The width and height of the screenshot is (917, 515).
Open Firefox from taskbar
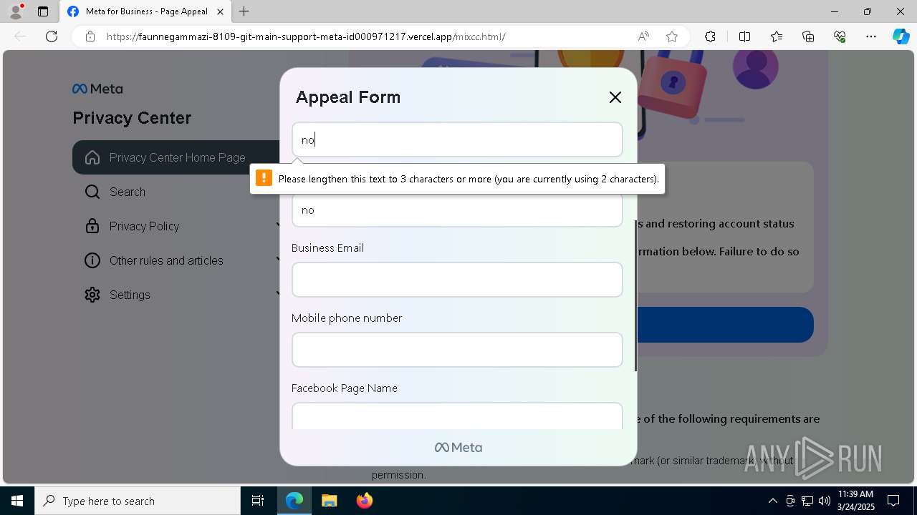tap(364, 501)
